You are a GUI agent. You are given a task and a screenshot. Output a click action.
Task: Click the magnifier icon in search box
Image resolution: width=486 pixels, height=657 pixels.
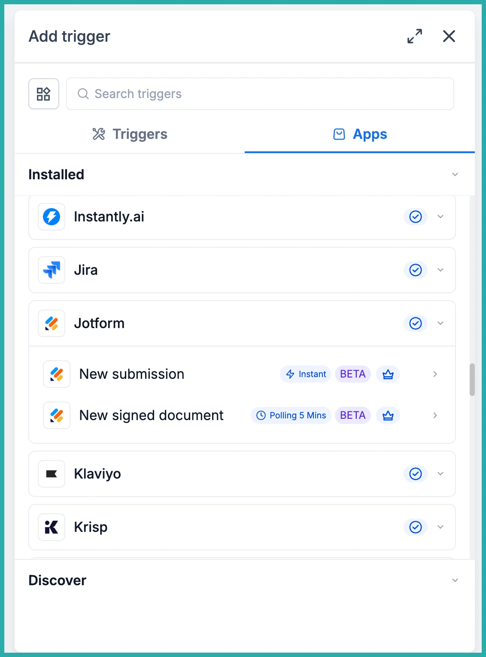tap(83, 94)
